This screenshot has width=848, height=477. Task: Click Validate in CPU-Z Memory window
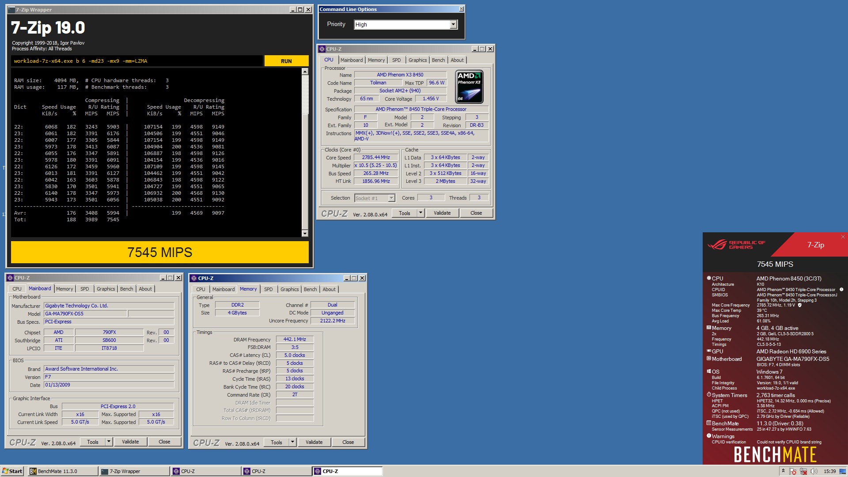[x=314, y=442]
